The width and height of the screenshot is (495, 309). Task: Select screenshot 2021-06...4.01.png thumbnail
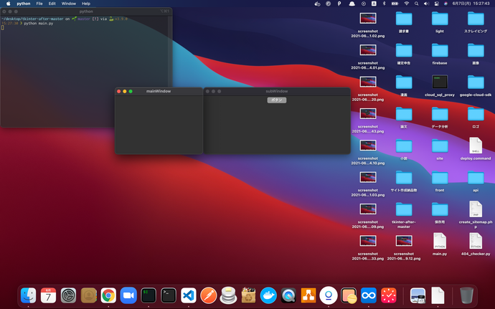tap(368, 50)
